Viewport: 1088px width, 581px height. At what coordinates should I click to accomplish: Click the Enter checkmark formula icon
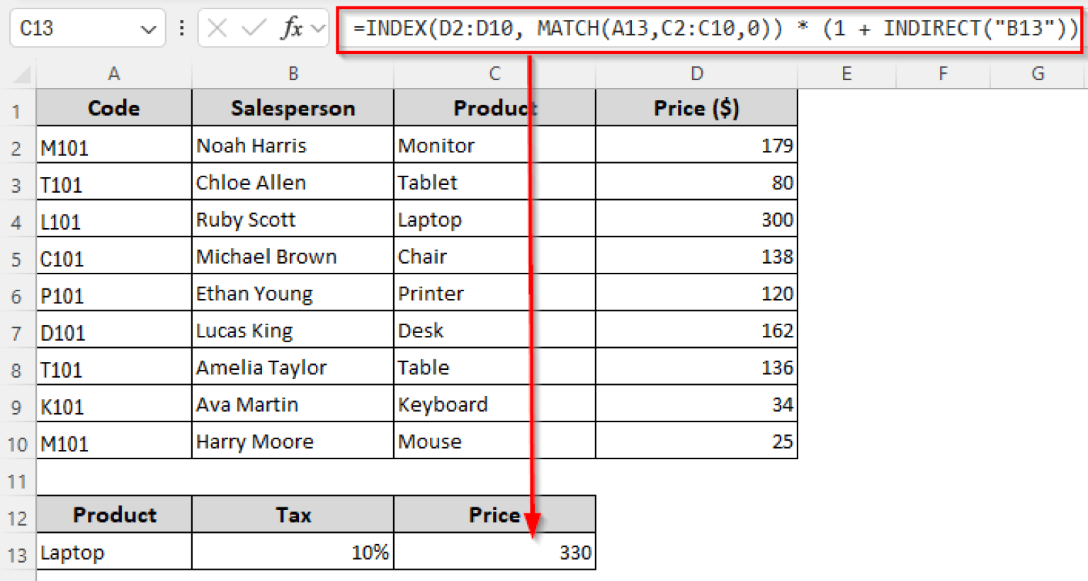point(253,28)
